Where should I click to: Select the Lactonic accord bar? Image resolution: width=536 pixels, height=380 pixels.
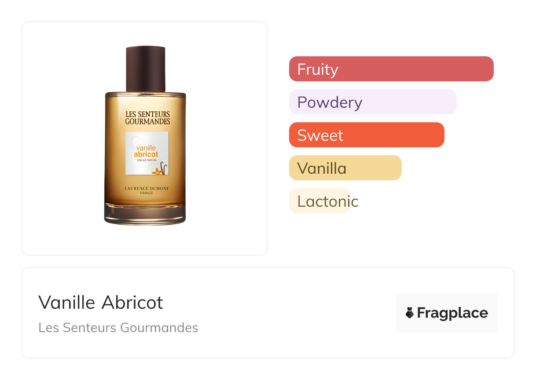tap(320, 201)
